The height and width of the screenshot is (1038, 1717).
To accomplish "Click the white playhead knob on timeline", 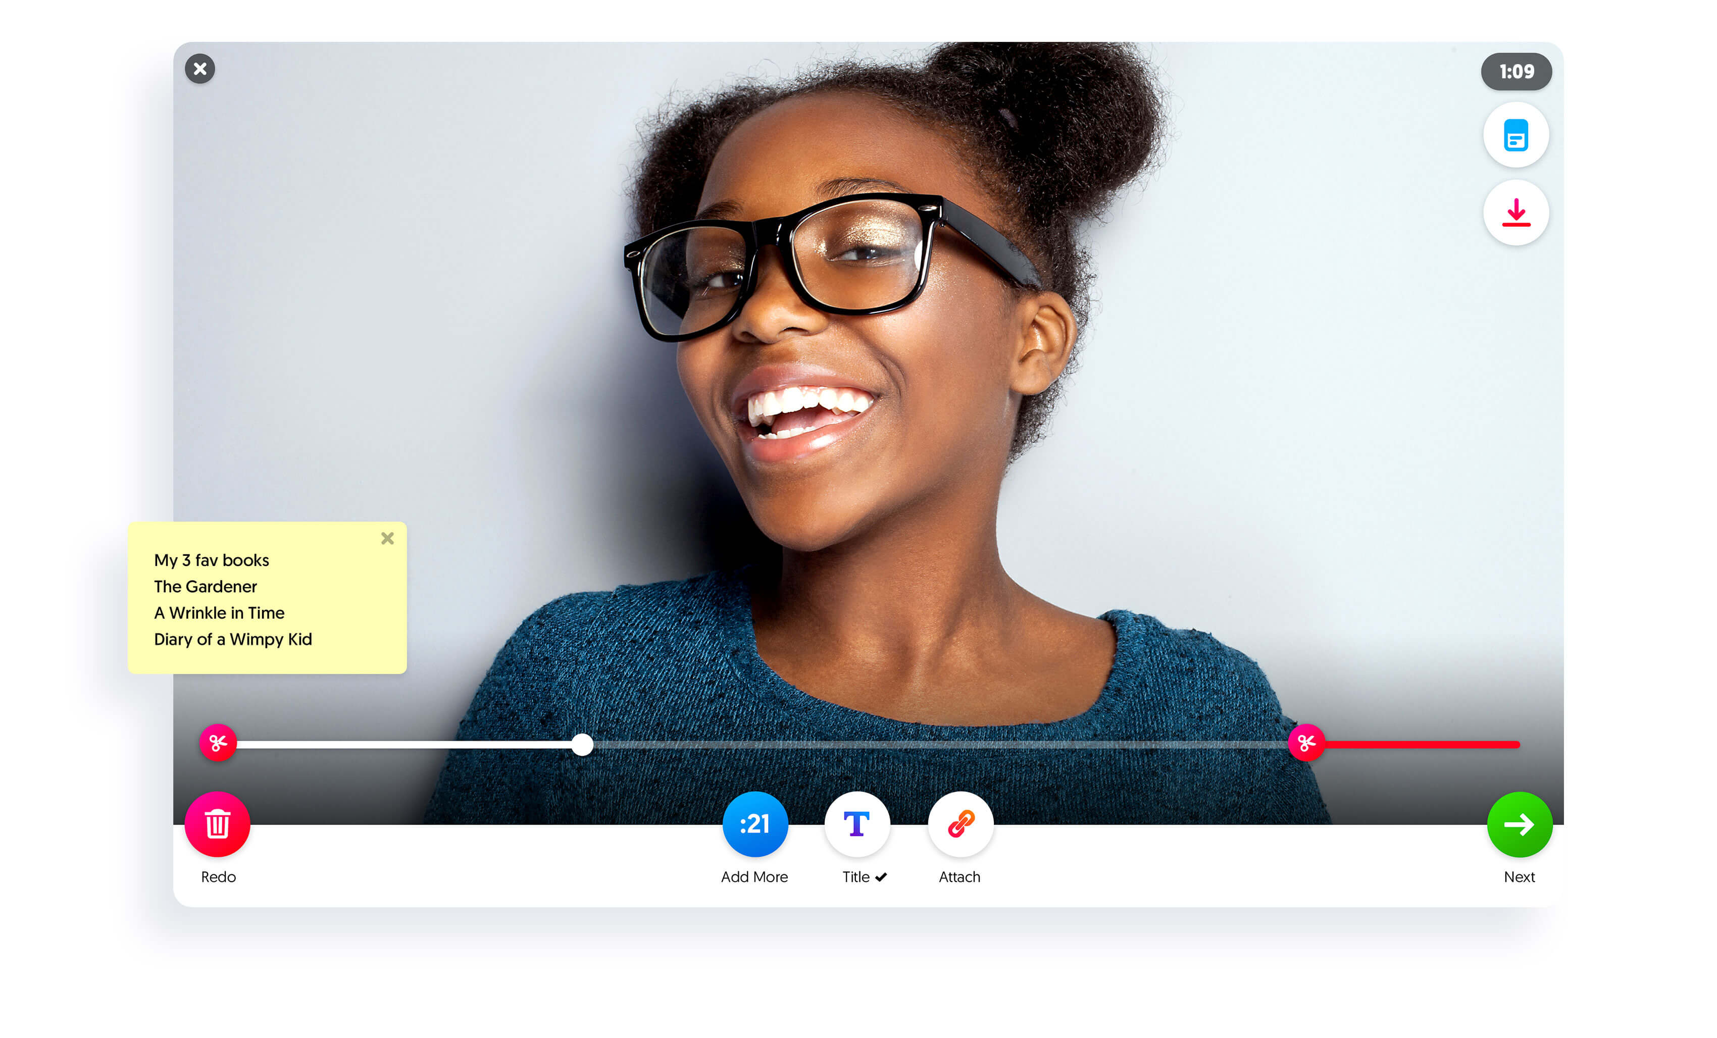I will tap(583, 745).
